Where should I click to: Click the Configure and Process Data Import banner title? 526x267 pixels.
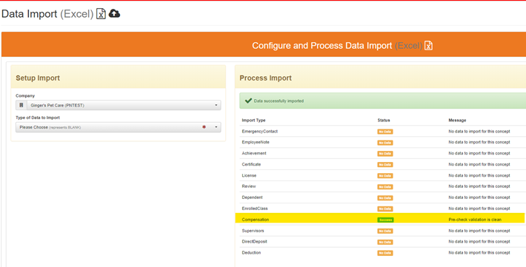coord(337,46)
